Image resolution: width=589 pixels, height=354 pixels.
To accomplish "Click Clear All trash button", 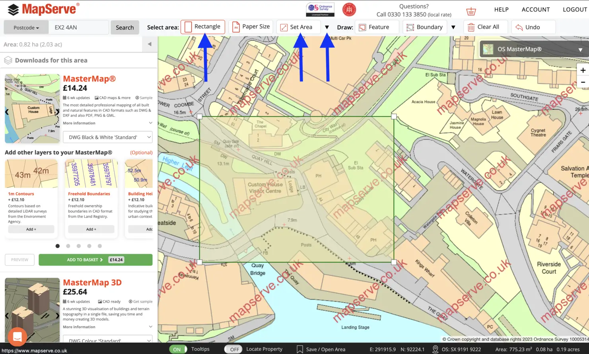I will (486, 27).
